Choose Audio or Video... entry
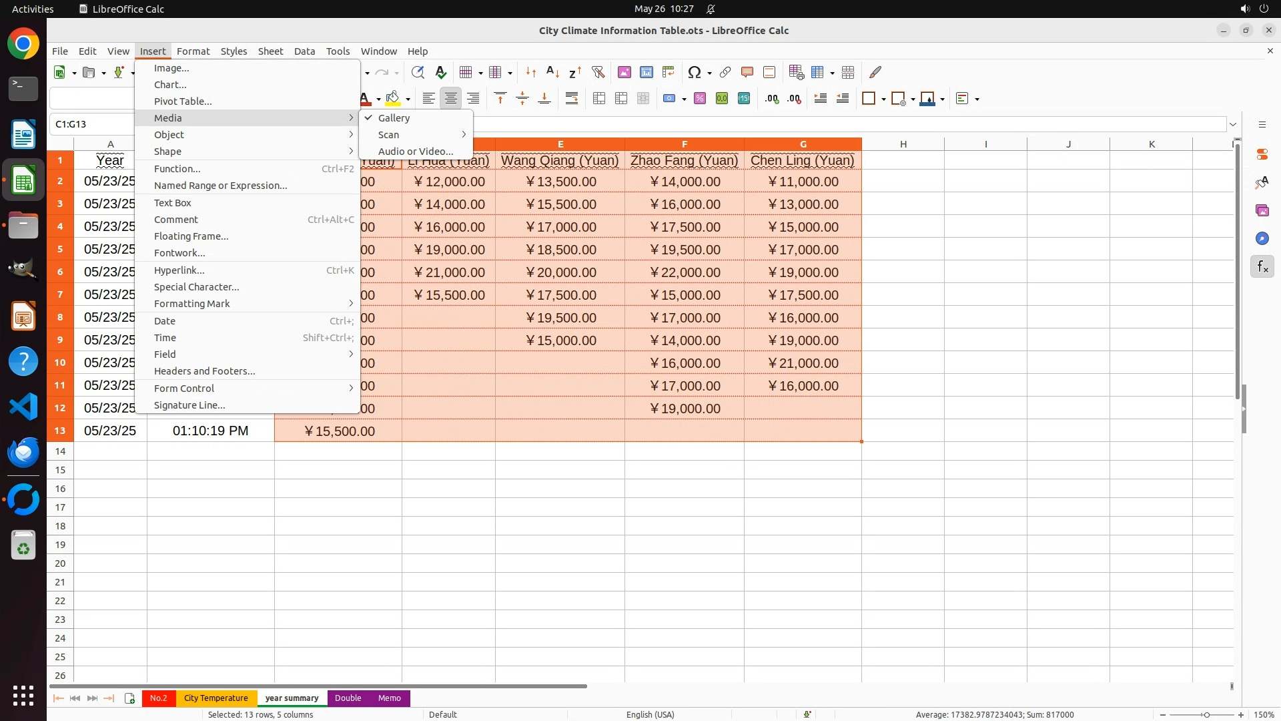Screen dimensions: 1281x721 tap(416, 152)
